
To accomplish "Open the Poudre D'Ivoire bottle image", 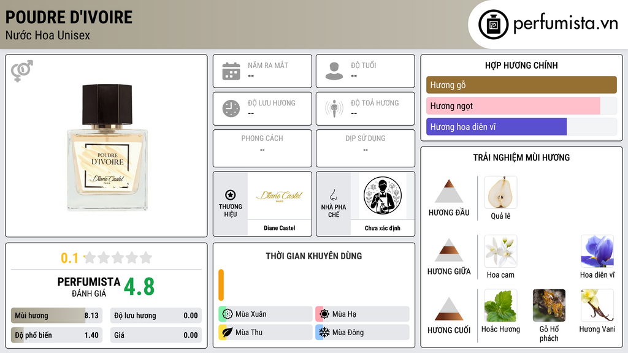I will 107,147.
